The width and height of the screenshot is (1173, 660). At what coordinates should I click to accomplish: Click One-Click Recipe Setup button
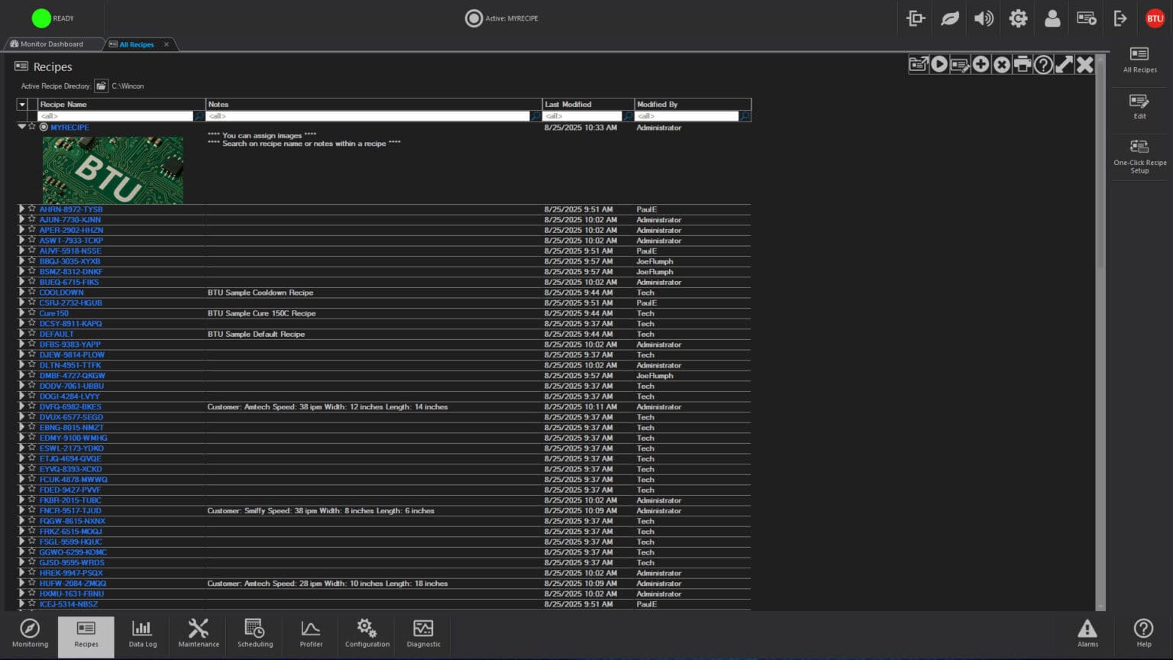[1139, 156]
